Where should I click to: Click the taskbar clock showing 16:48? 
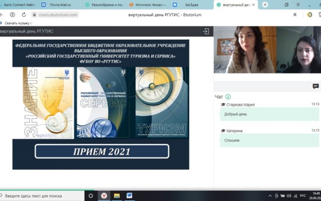pos(315,196)
